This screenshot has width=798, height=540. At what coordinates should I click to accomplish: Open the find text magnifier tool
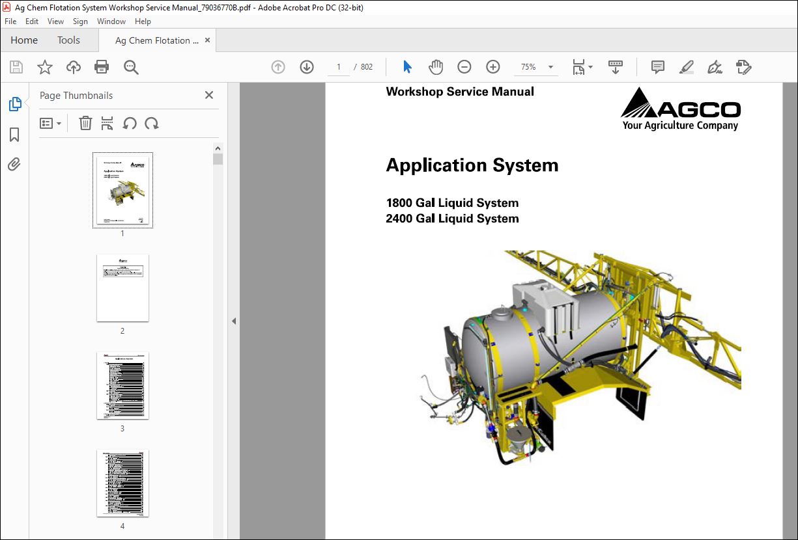131,67
